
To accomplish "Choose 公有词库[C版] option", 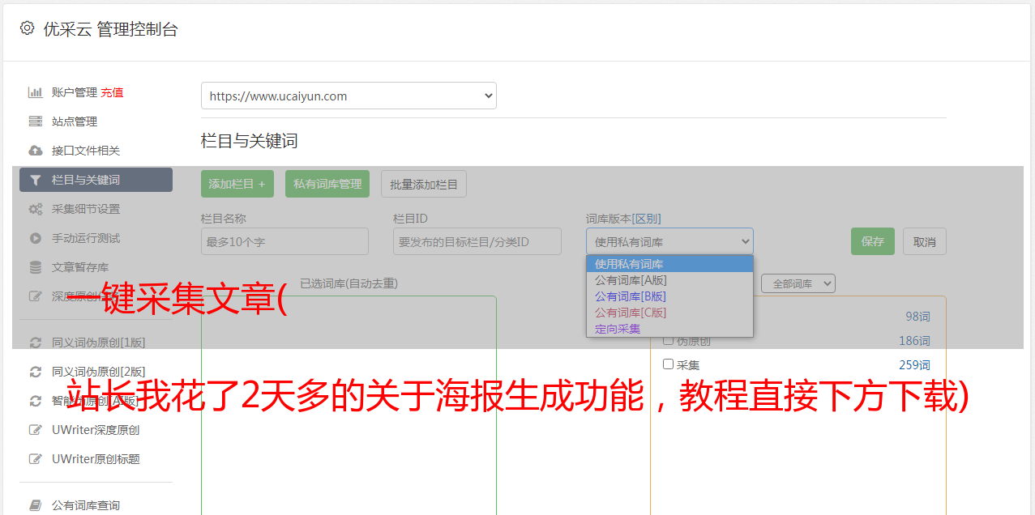I will [669, 313].
